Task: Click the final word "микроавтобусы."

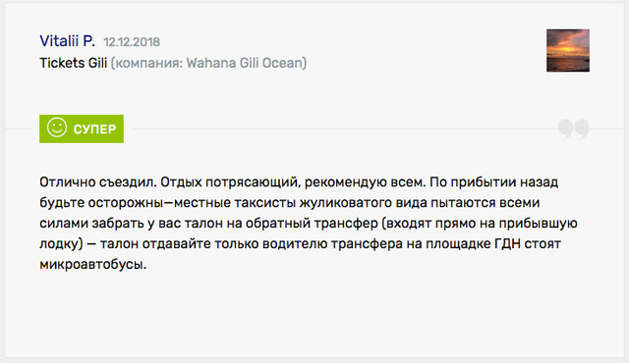Action: tap(92, 265)
